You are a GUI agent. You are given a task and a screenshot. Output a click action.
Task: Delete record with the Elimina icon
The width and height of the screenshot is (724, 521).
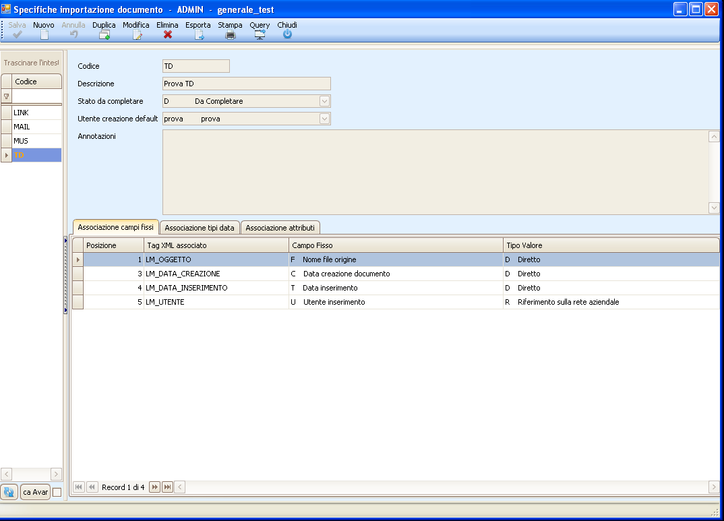(167, 35)
